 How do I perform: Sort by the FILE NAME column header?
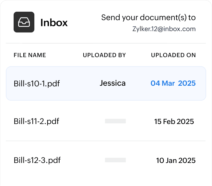30,55
